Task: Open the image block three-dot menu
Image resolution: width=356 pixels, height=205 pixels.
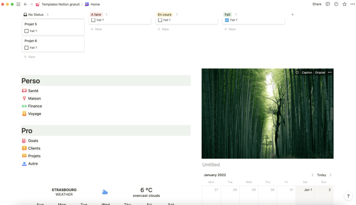Action: [330, 73]
